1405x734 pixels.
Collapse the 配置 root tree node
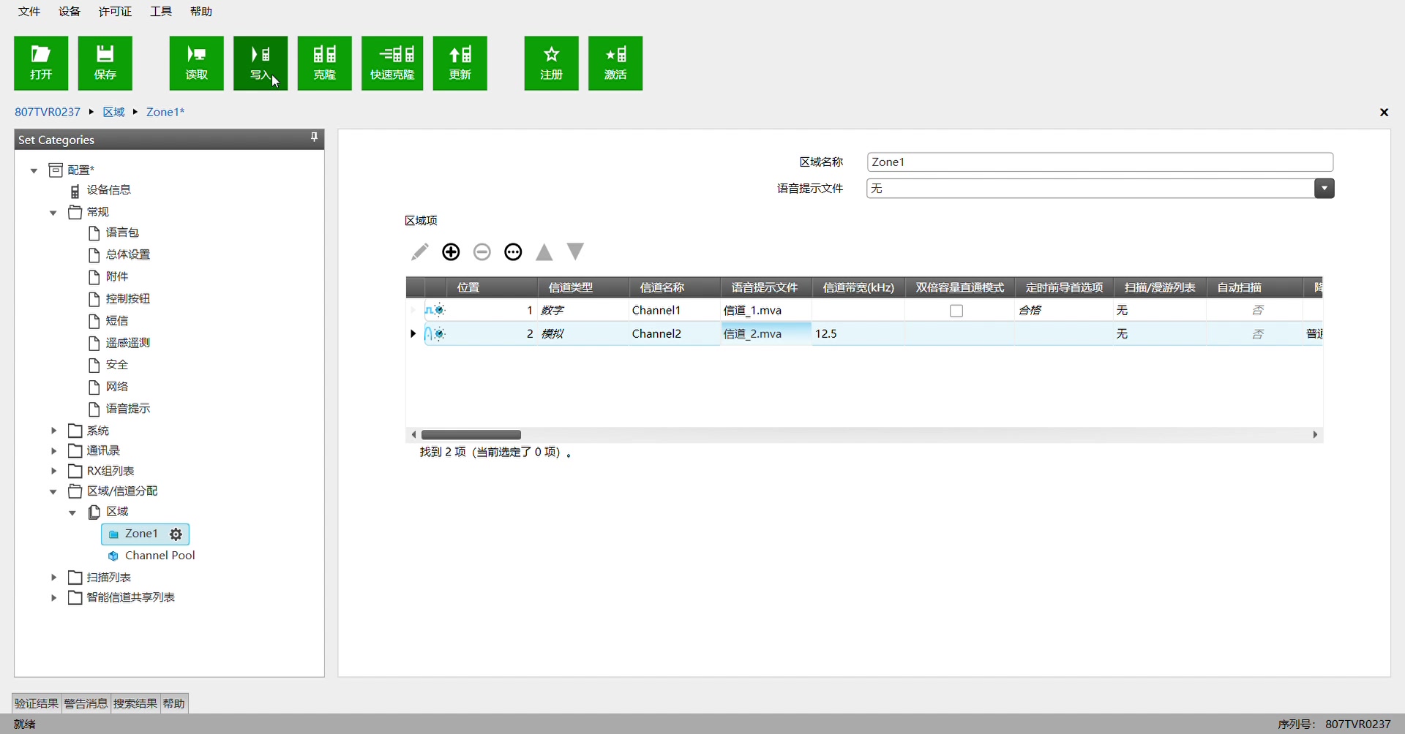34,170
